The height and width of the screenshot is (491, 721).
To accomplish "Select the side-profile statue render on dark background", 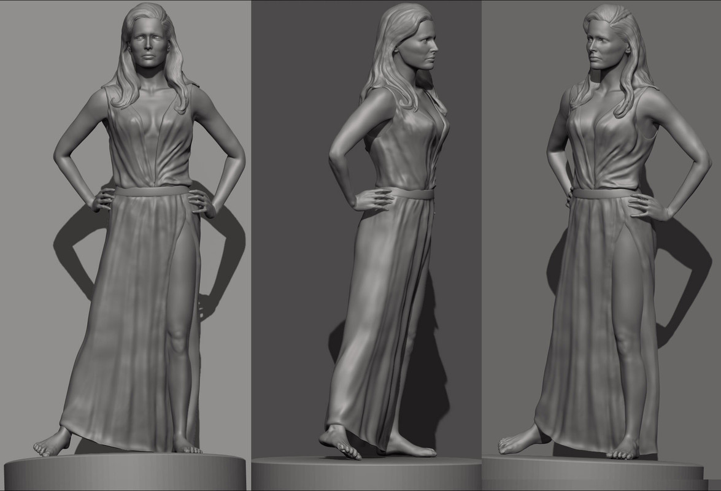I will (366, 245).
